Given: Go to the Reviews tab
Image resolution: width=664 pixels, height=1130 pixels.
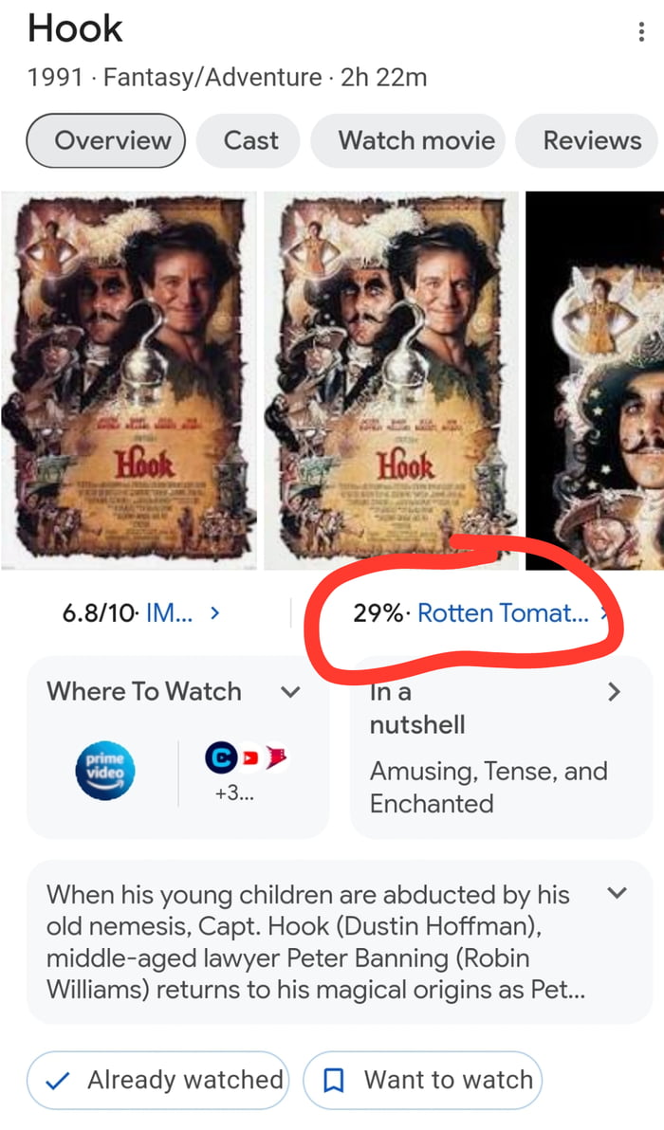Looking at the screenshot, I should [592, 140].
